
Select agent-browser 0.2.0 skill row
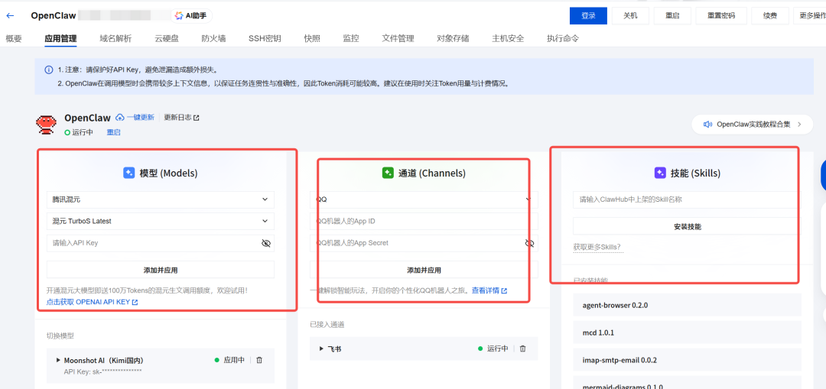coord(688,305)
